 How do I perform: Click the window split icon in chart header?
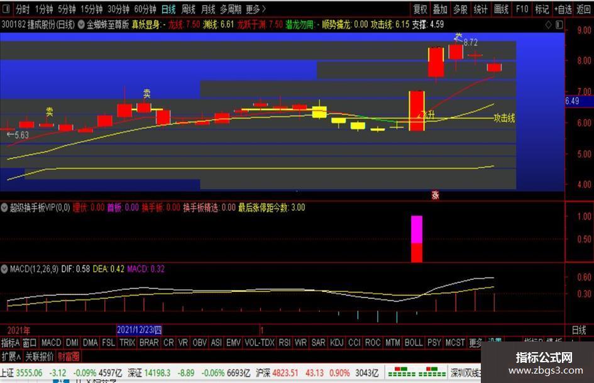559,25
